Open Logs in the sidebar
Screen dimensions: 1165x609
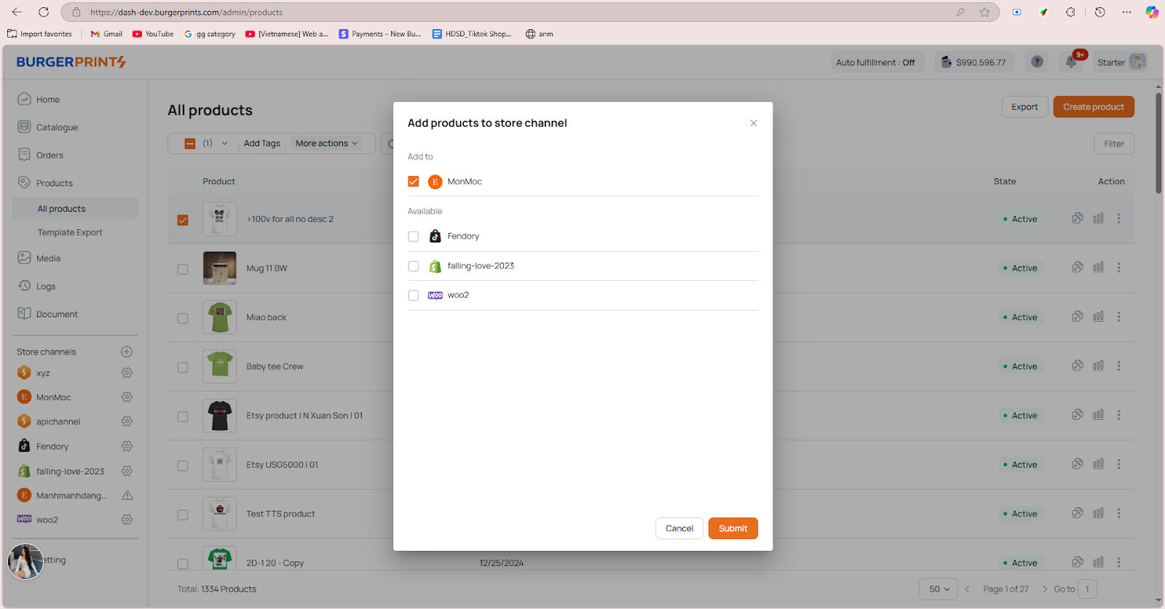point(46,287)
